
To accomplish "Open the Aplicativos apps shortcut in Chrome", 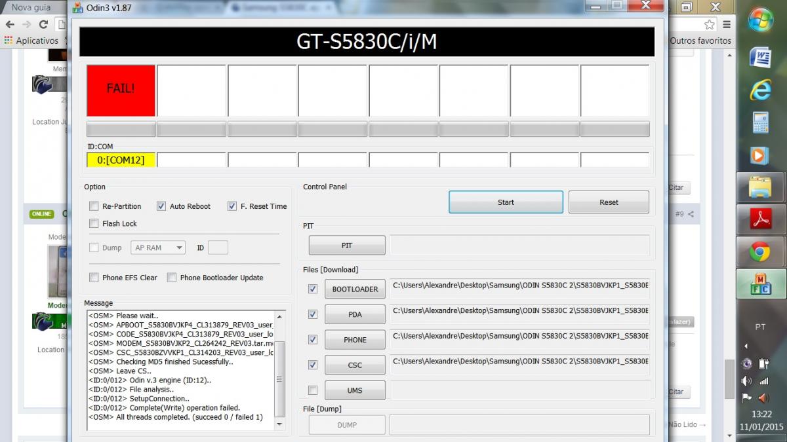I will (x=31, y=41).
